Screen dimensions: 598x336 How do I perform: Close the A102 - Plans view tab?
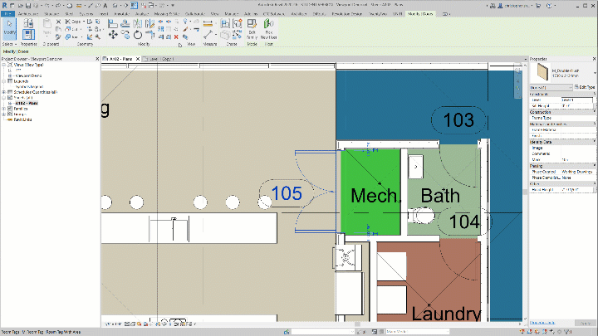pyautogui.click(x=138, y=59)
